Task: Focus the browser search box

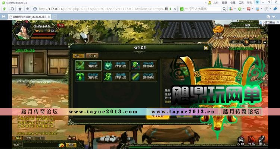Action: [x=203, y=9]
